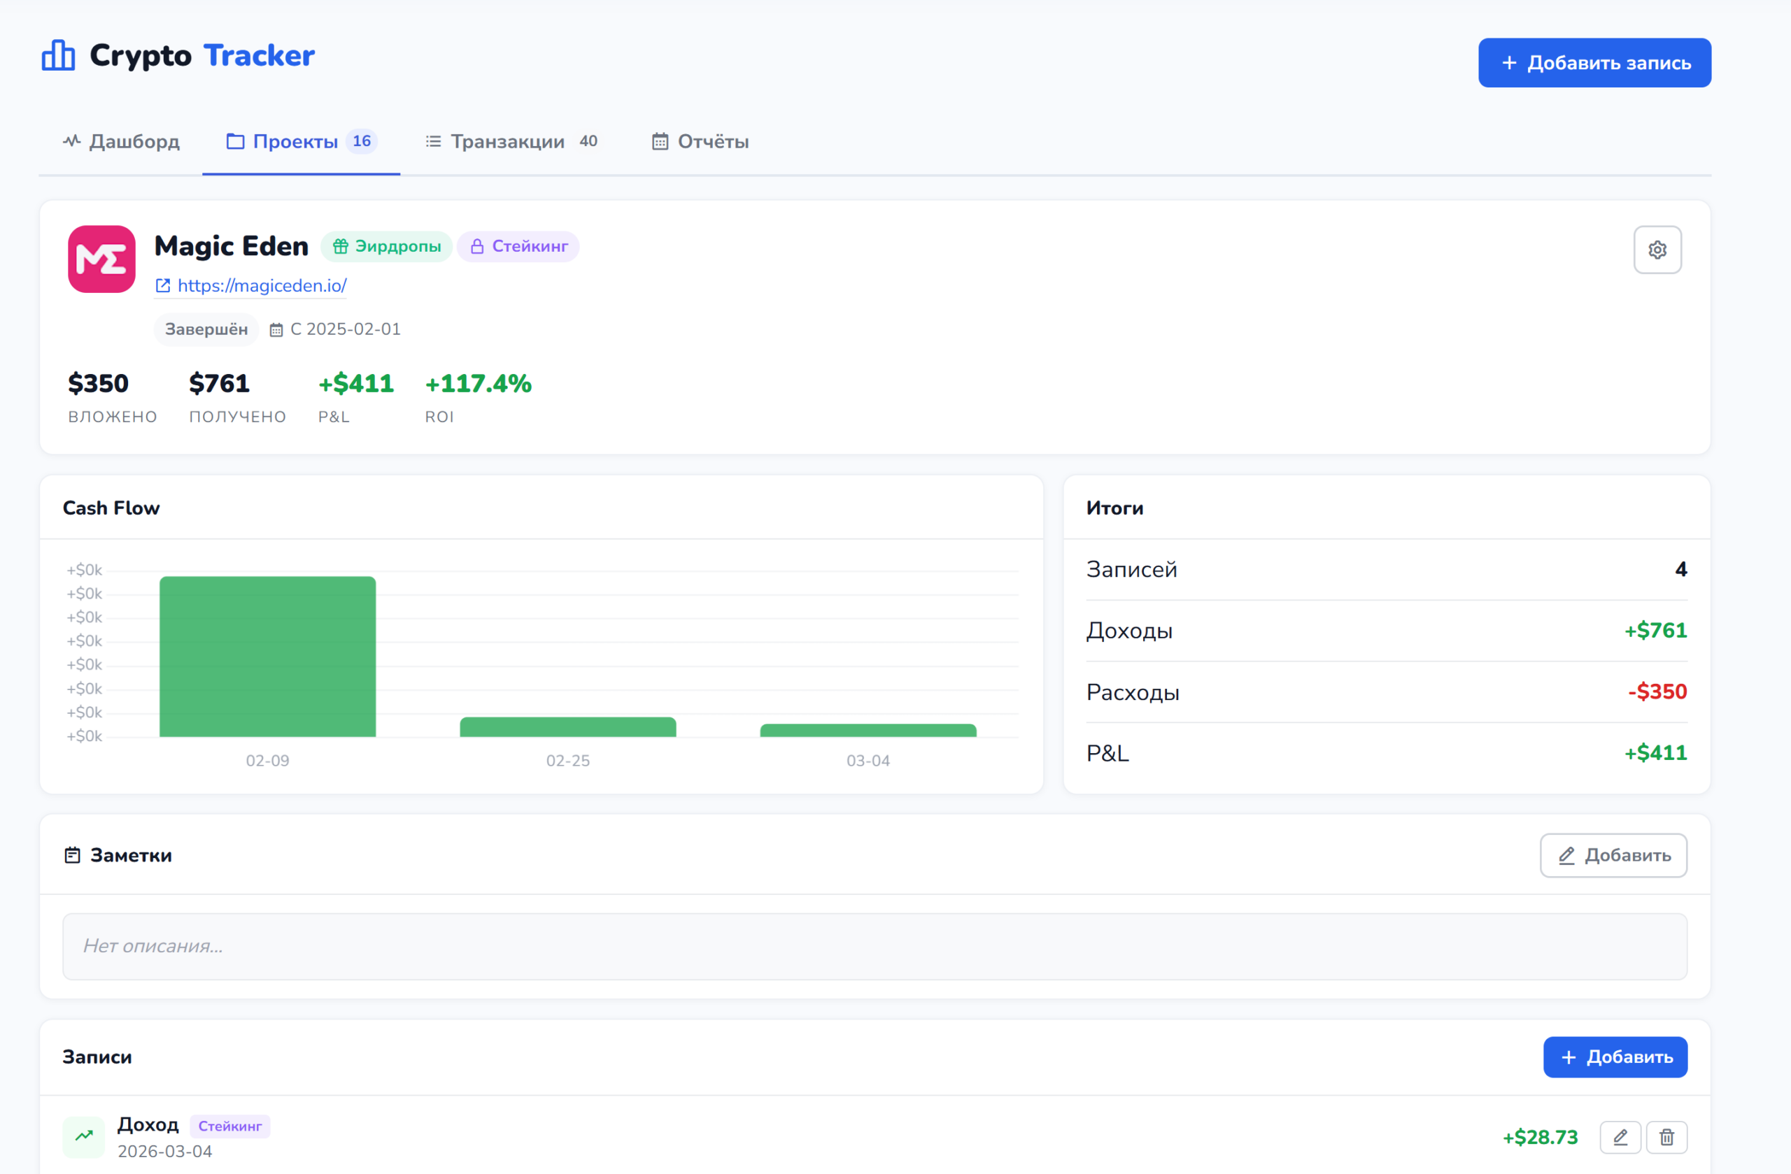Delete the +$28.73 record with trash icon
The width and height of the screenshot is (1791, 1174).
click(x=1667, y=1137)
